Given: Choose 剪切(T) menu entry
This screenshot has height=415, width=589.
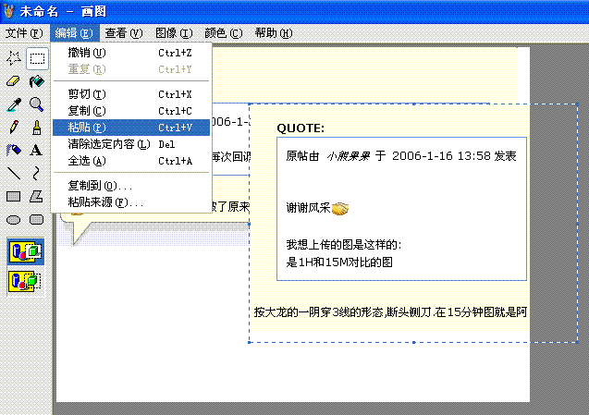Looking at the screenshot, I should pyautogui.click(x=131, y=94).
